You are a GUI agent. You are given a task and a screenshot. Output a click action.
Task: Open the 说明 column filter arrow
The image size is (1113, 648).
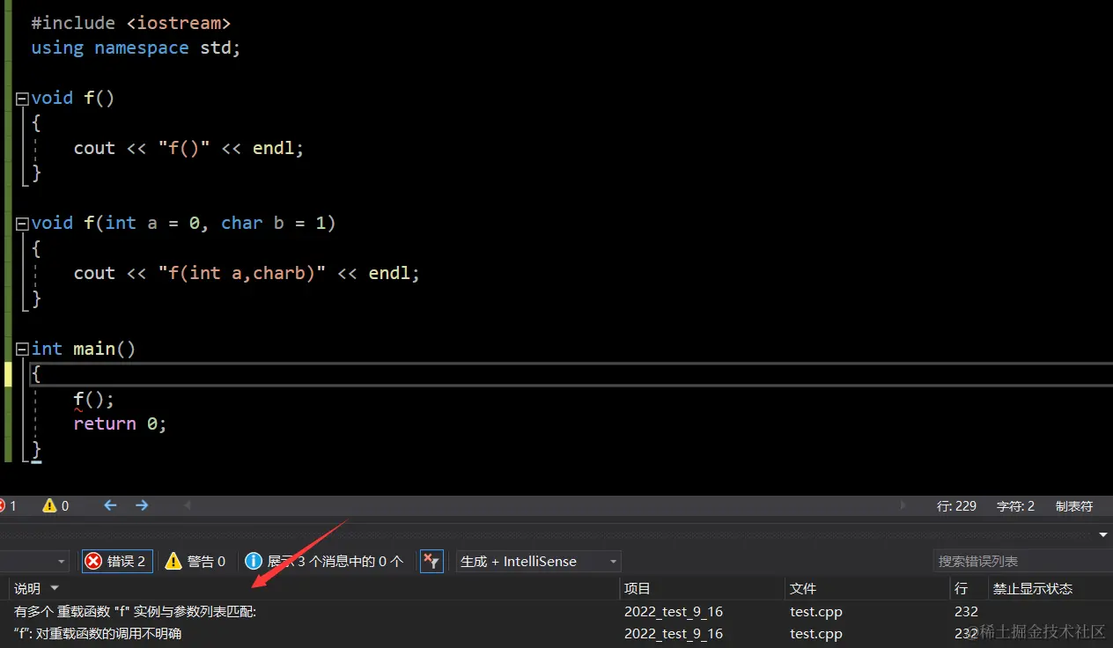click(x=55, y=588)
